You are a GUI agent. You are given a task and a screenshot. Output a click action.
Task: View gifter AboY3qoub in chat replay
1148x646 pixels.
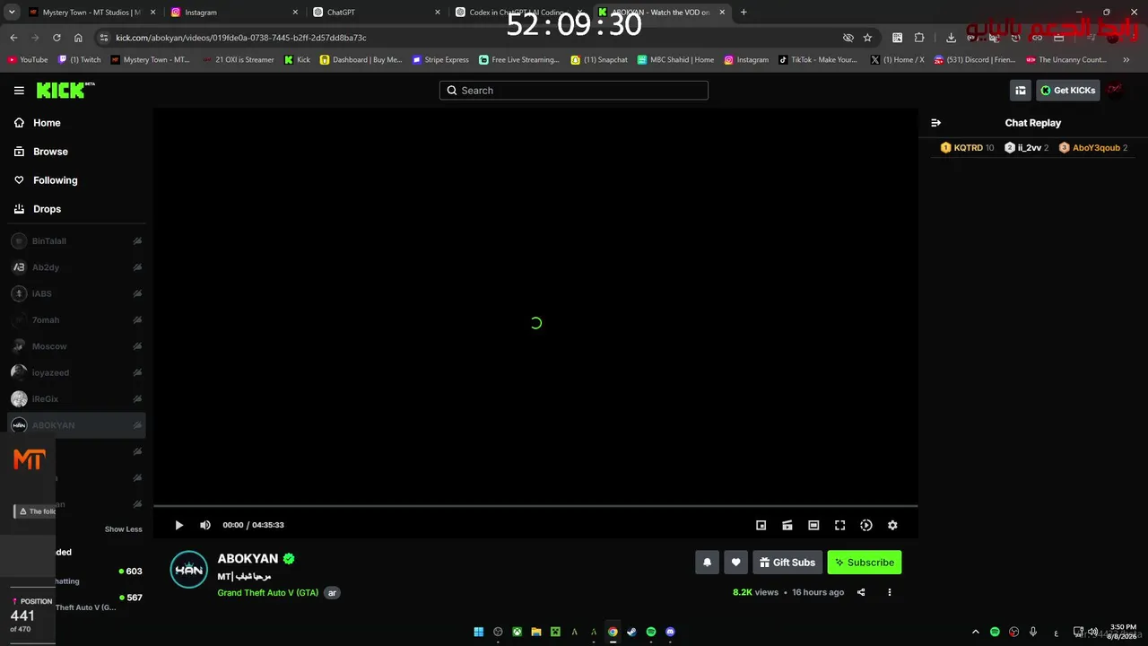click(x=1093, y=148)
